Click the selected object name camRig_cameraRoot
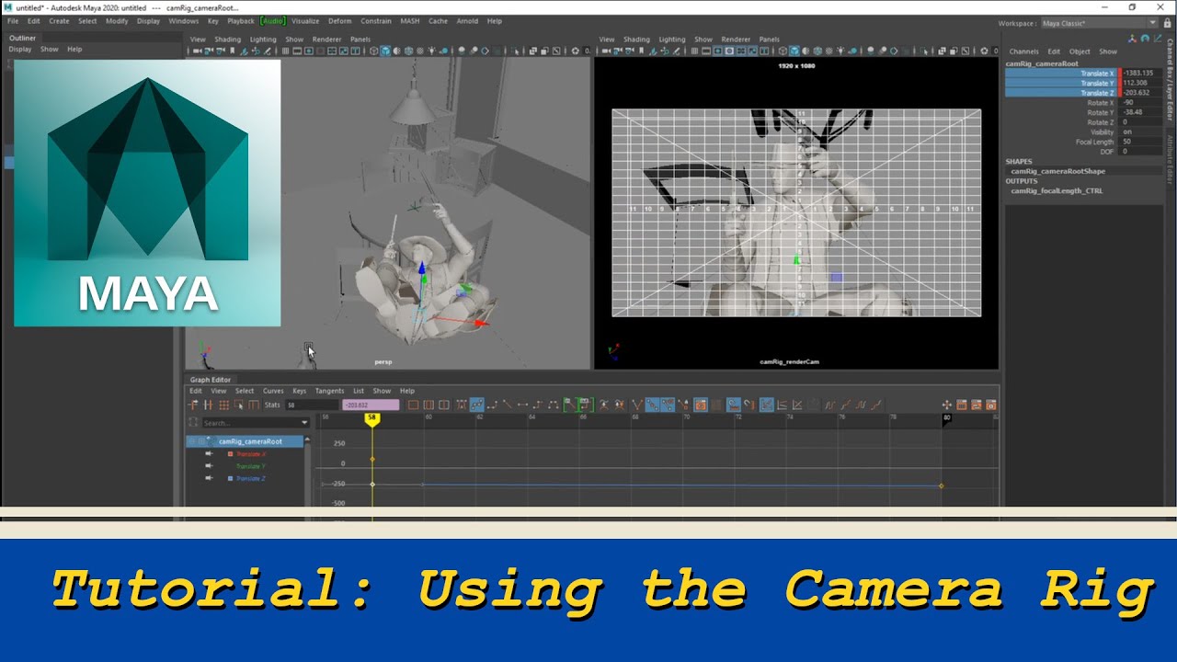Image resolution: width=1177 pixels, height=662 pixels. click(x=1042, y=63)
